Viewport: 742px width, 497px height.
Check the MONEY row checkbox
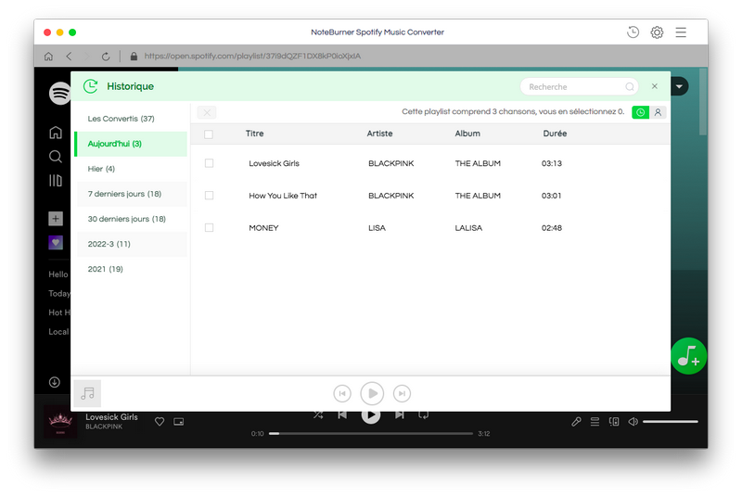click(209, 227)
